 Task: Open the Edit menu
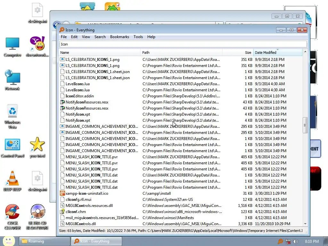pos(74,37)
